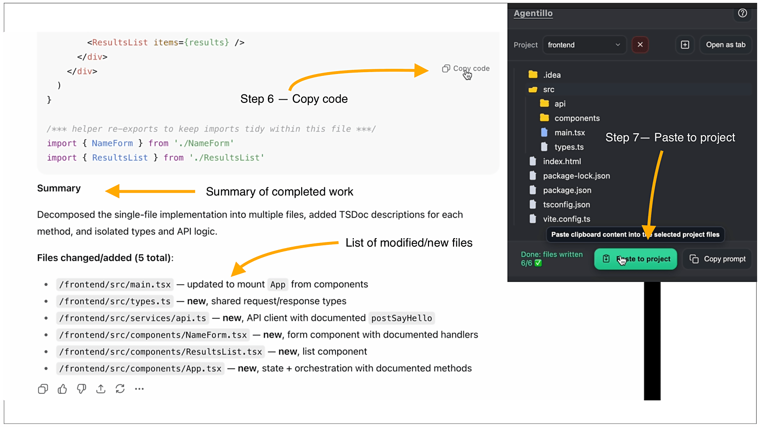Image resolution: width=760 pixels, height=427 pixels.
Task: Click the import ResultsList code line
Action: (155, 158)
